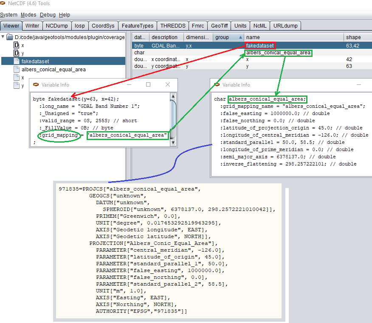Select the albers_conical_equal_area tree item
372x323 pixels.
tap(54, 69)
